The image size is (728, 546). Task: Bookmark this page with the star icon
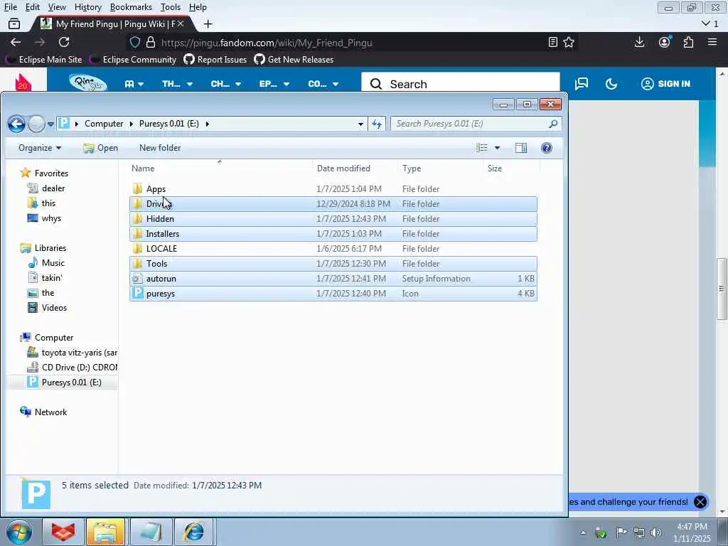click(569, 42)
